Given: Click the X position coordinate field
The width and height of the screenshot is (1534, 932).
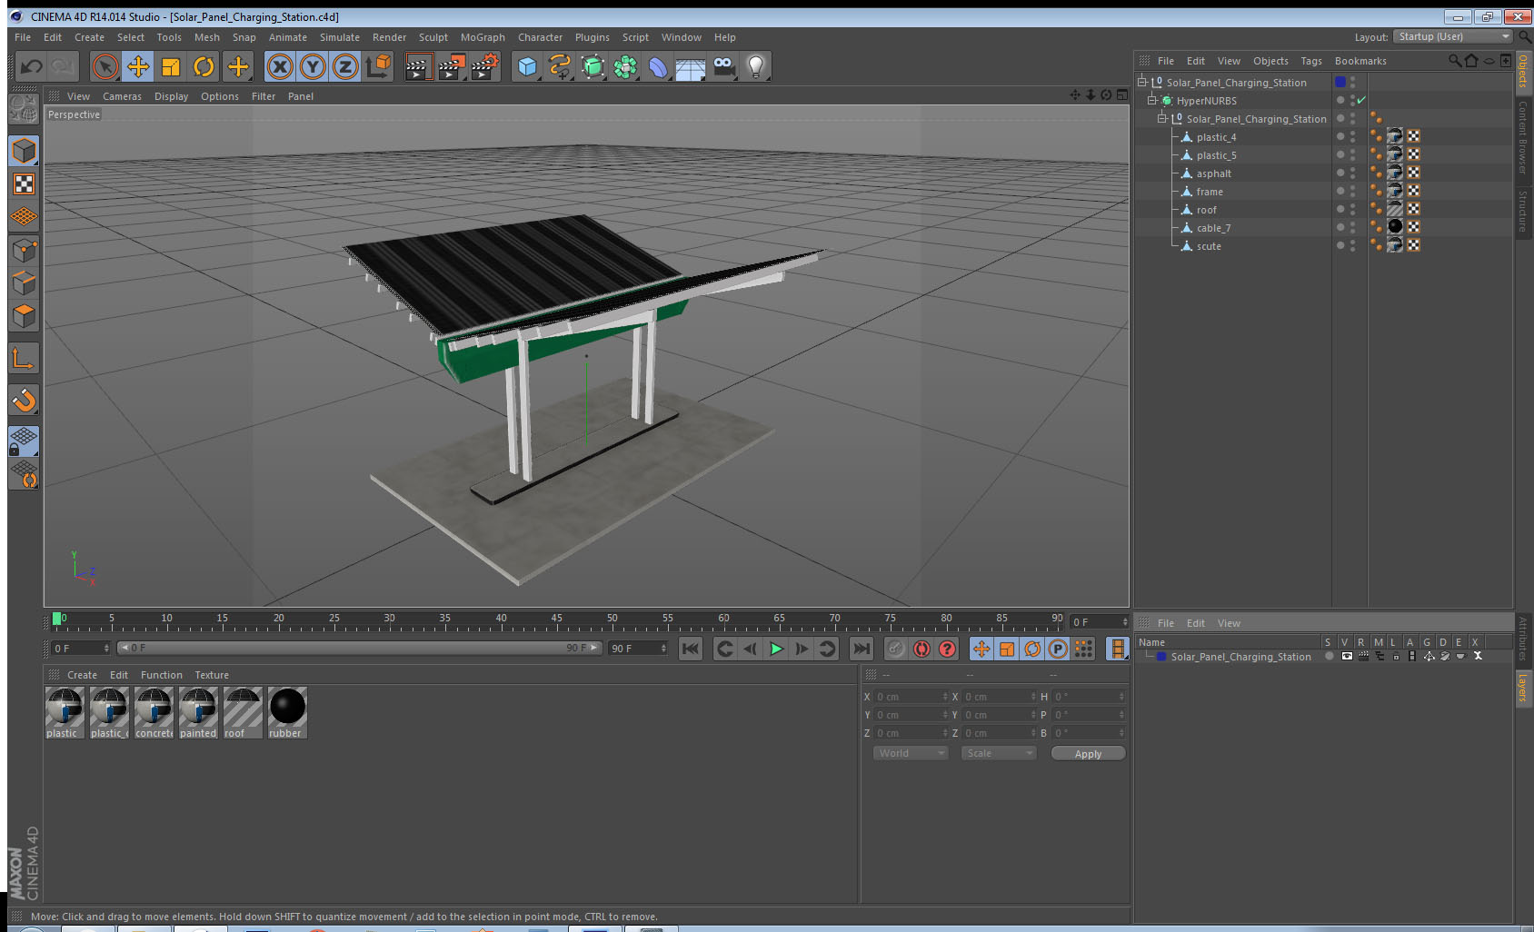Looking at the screenshot, I should [911, 697].
